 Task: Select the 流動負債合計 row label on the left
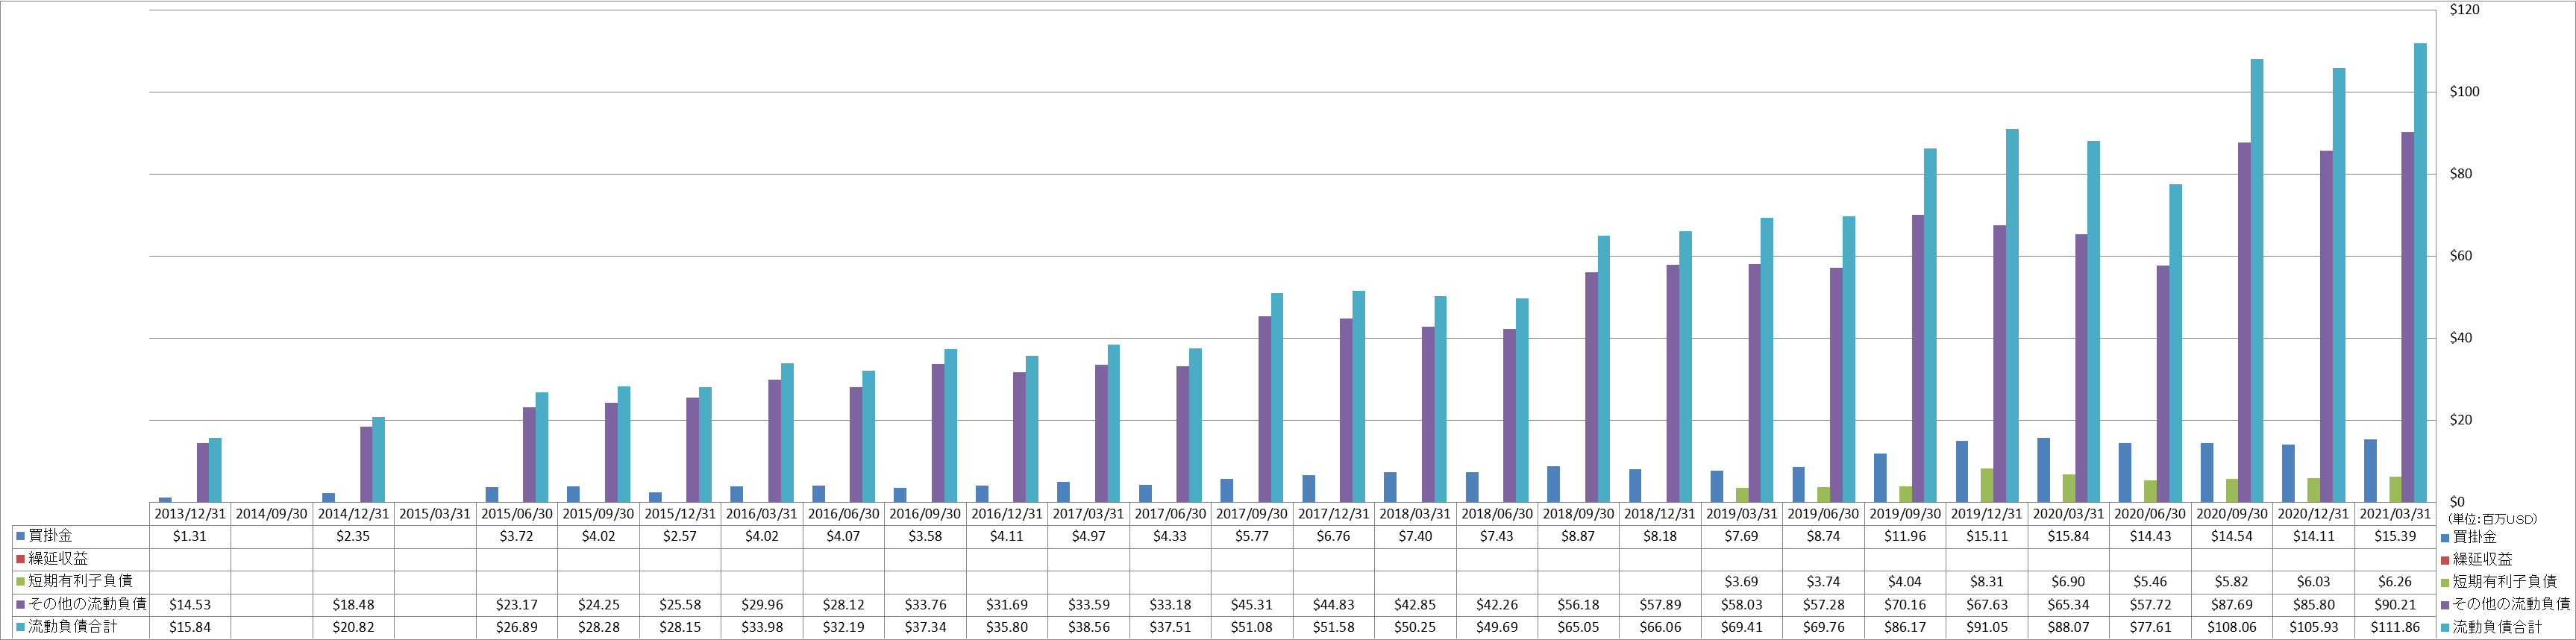coord(73,627)
